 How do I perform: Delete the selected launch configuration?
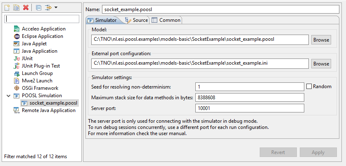[x=26, y=7]
